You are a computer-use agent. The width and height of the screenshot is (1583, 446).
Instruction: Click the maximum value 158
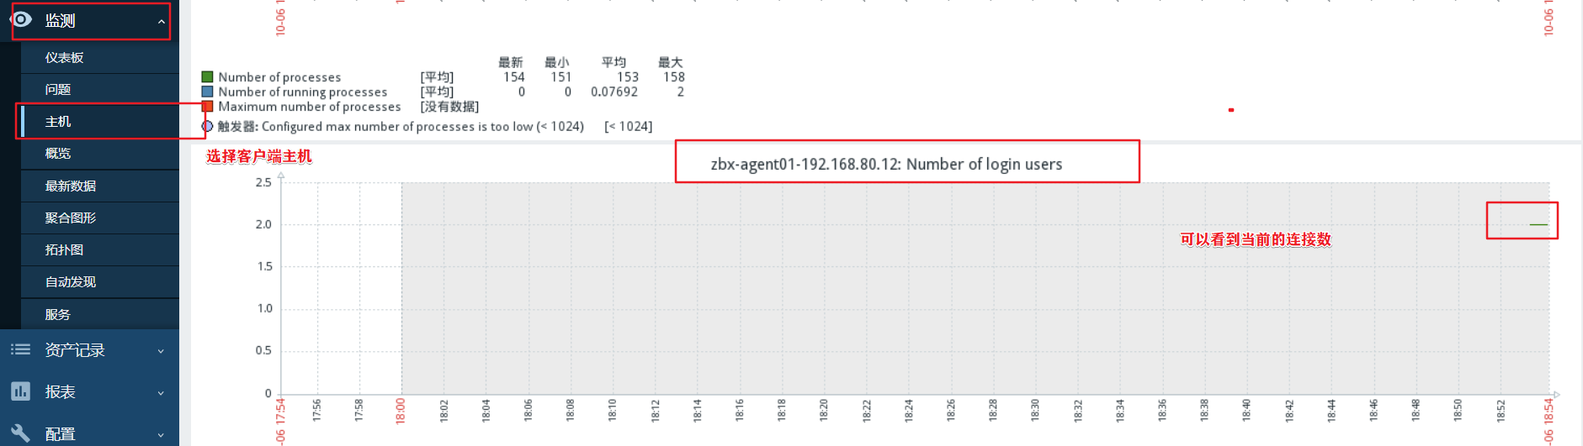[674, 77]
